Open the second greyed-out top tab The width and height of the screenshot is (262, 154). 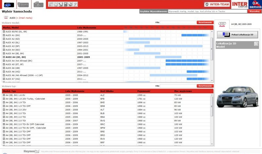click(23, 5)
